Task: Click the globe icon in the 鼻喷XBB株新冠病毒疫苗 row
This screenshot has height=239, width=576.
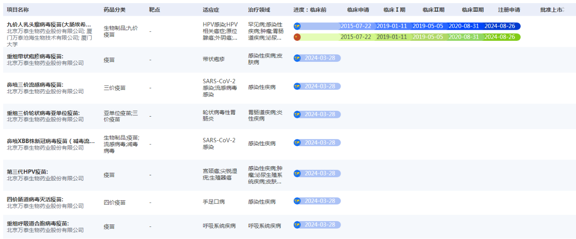Action: click(x=297, y=143)
